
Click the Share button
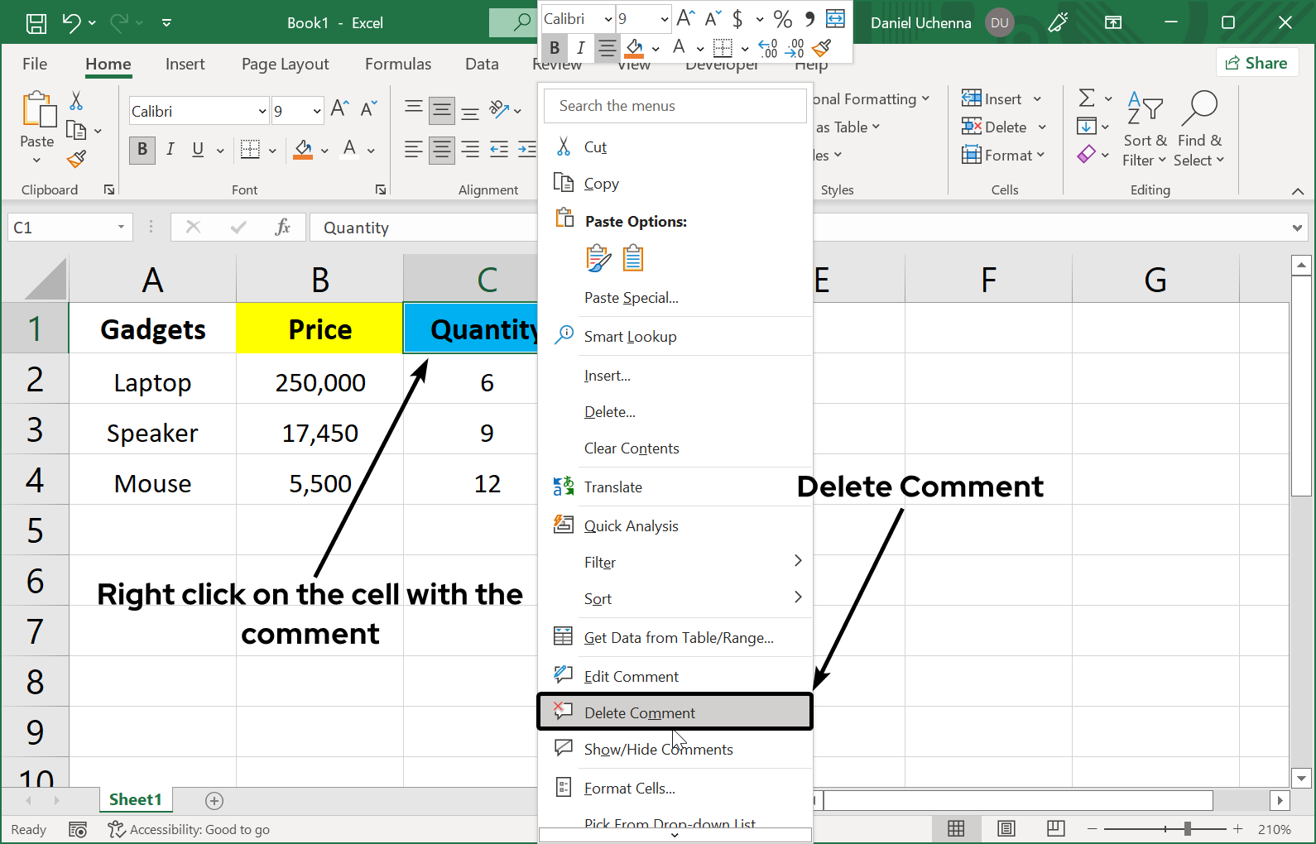pyautogui.click(x=1256, y=63)
